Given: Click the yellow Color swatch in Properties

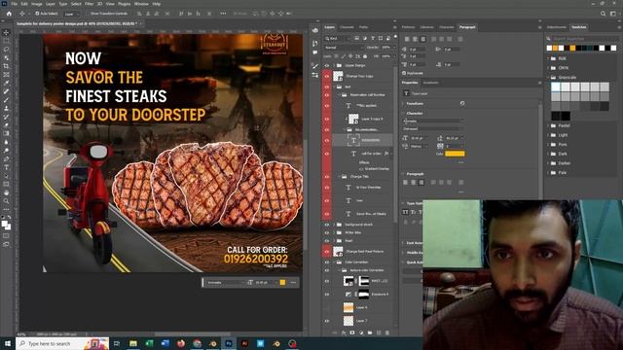Looking at the screenshot, I should (455, 154).
